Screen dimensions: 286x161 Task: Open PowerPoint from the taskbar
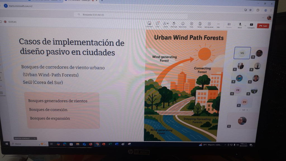click(104, 144)
